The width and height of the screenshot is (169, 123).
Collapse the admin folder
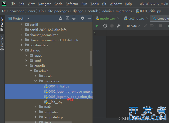pyautogui.click(x=31, y=71)
